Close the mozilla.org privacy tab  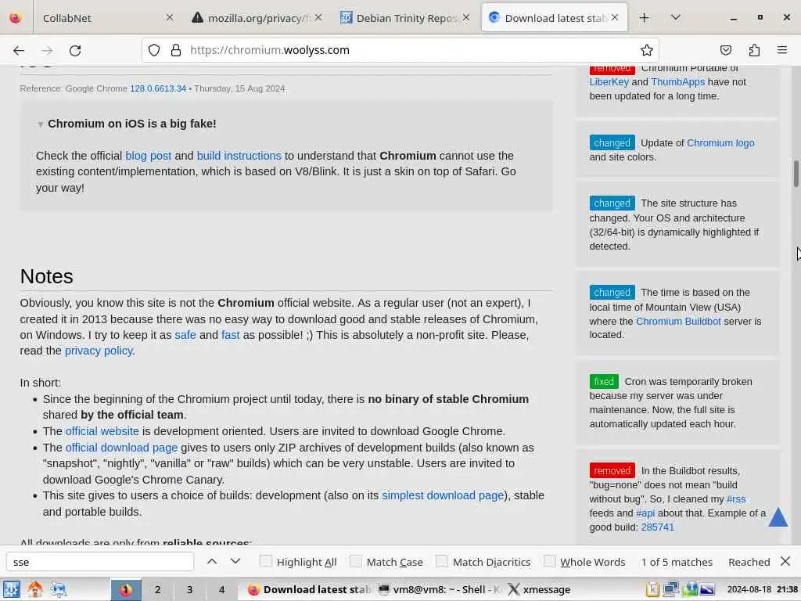tap(318, 17)
